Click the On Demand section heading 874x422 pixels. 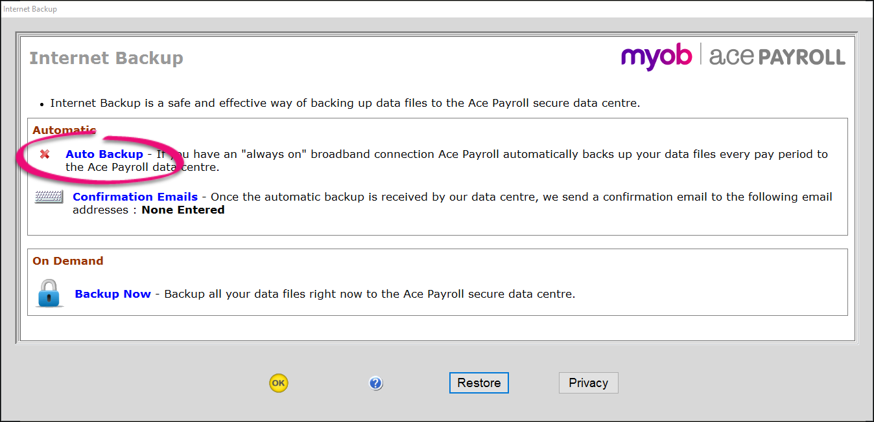[68, 261]
